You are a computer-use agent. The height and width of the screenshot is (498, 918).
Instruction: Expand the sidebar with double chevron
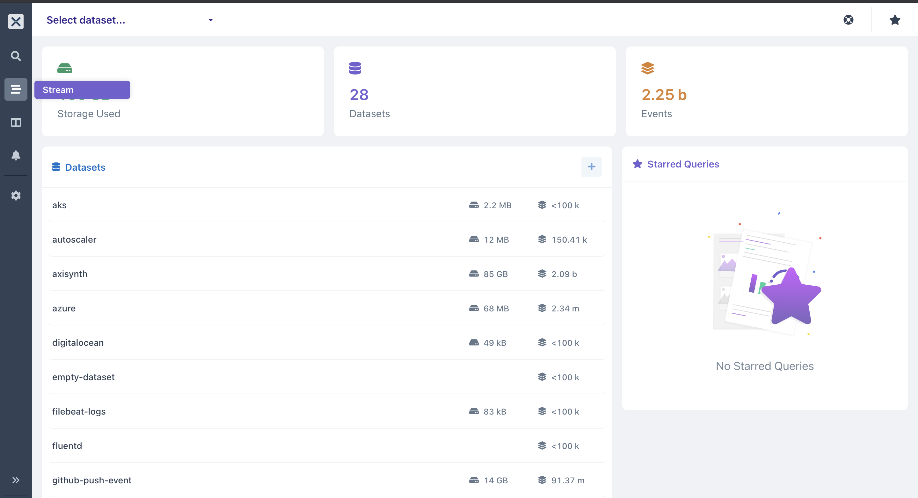(16, 480)
